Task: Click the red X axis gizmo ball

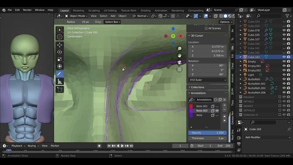Action: pyautogui.click(x=180, y=36)
